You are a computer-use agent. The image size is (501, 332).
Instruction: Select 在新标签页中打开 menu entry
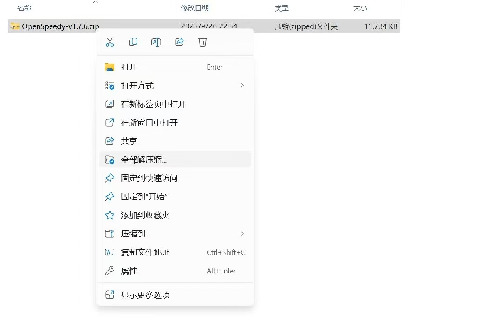pyautogui.click(x=153, y=104)
